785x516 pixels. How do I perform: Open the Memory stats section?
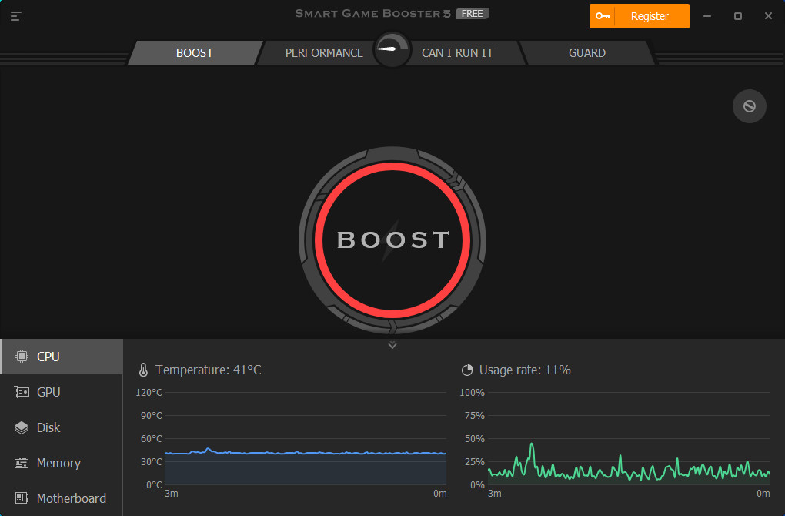pyautogui.click(x=58, y=462)
